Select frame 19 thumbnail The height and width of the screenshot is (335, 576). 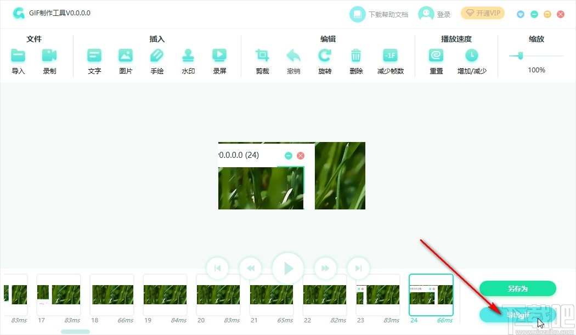(165, 294)
